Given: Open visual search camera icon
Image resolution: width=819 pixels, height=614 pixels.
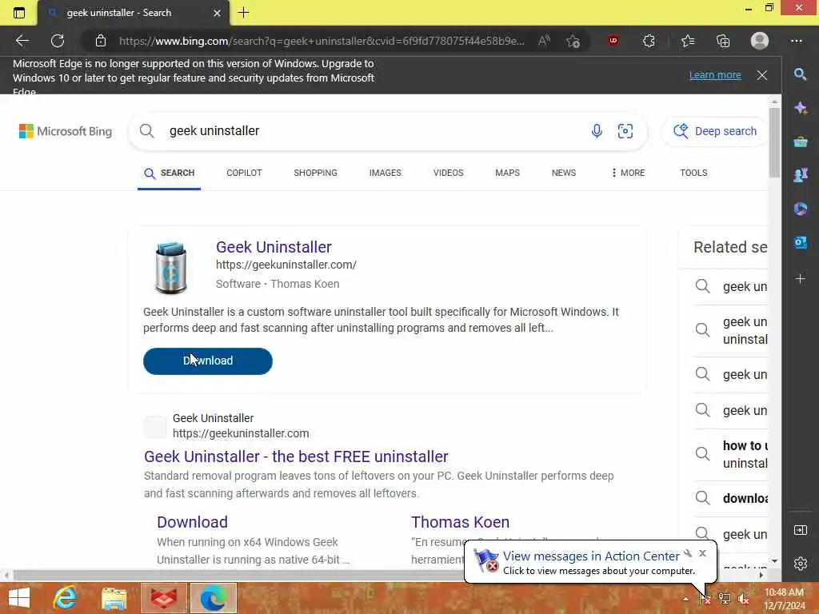Looking at the screenshot, I should [x=625, y=131].
